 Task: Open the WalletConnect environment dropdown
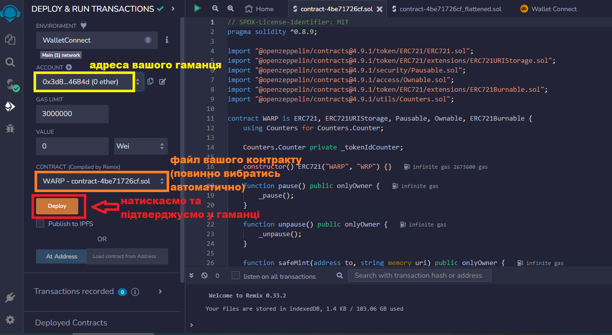coord(96,40)
